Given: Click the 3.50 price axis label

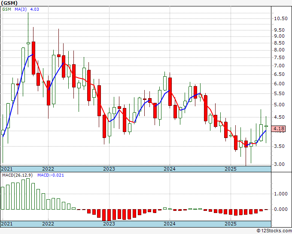Looking at the screenshot, I should 279,146.
